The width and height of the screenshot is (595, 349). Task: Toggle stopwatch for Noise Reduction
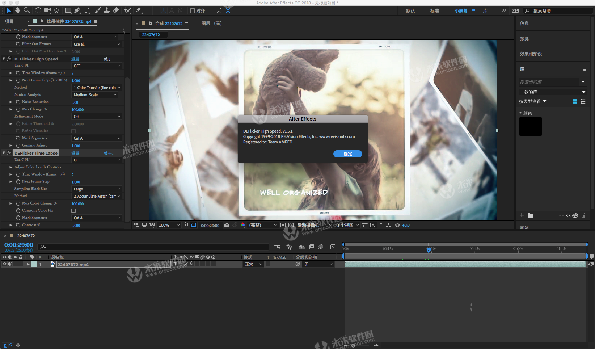point(18,102)
